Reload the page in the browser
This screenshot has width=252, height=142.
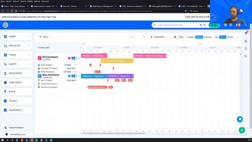pos(12,11)
